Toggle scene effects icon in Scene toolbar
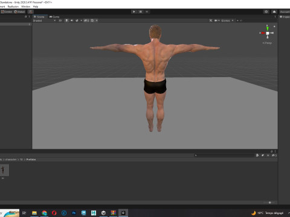This screenshot has height=217, width=290. coord(77,20)
